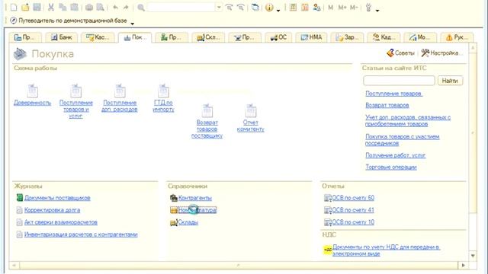Switch to the Кас... tab
Screen dimensions: 488x274
[98, 37]
